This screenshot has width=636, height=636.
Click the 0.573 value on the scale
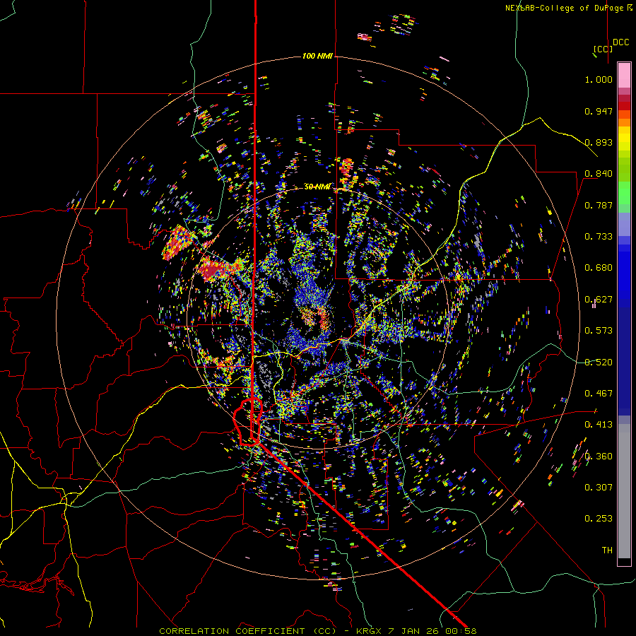pos(599,331)
